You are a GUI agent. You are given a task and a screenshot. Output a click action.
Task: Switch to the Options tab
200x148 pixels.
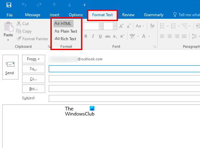[x=76, y=15]
